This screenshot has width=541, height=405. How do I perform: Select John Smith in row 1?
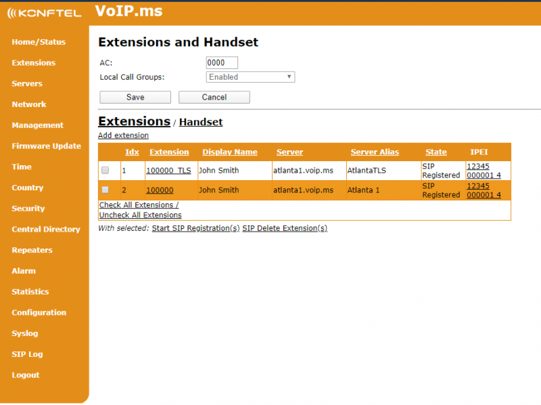[x=218, y=171]
